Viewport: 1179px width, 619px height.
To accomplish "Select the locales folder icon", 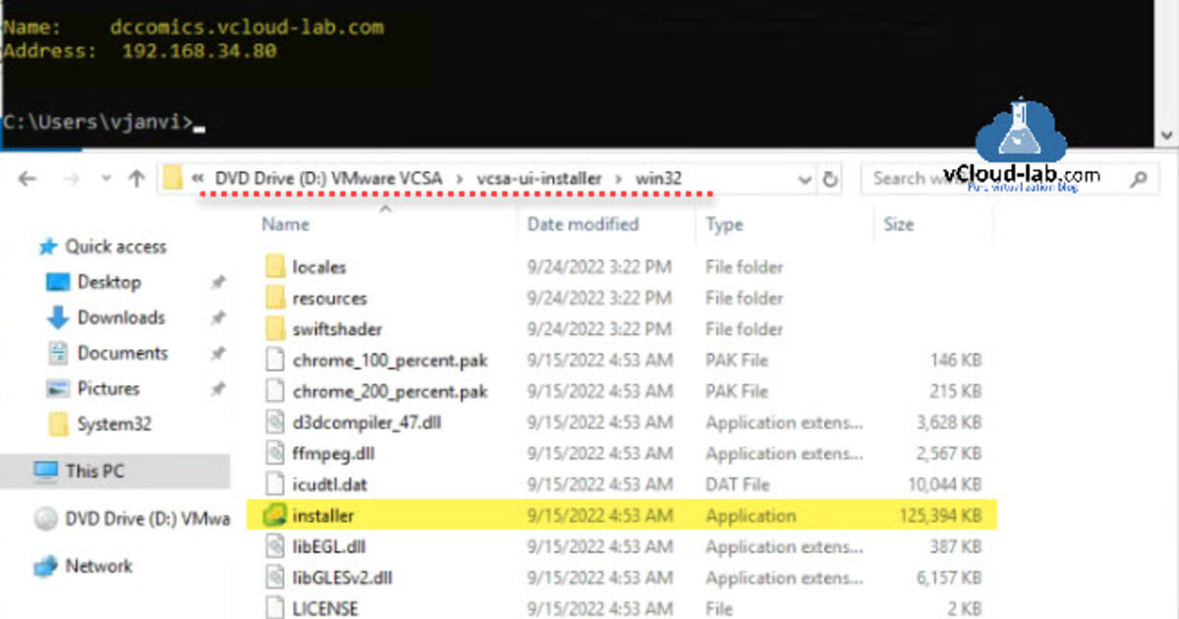I will click(x=274, y=266).
